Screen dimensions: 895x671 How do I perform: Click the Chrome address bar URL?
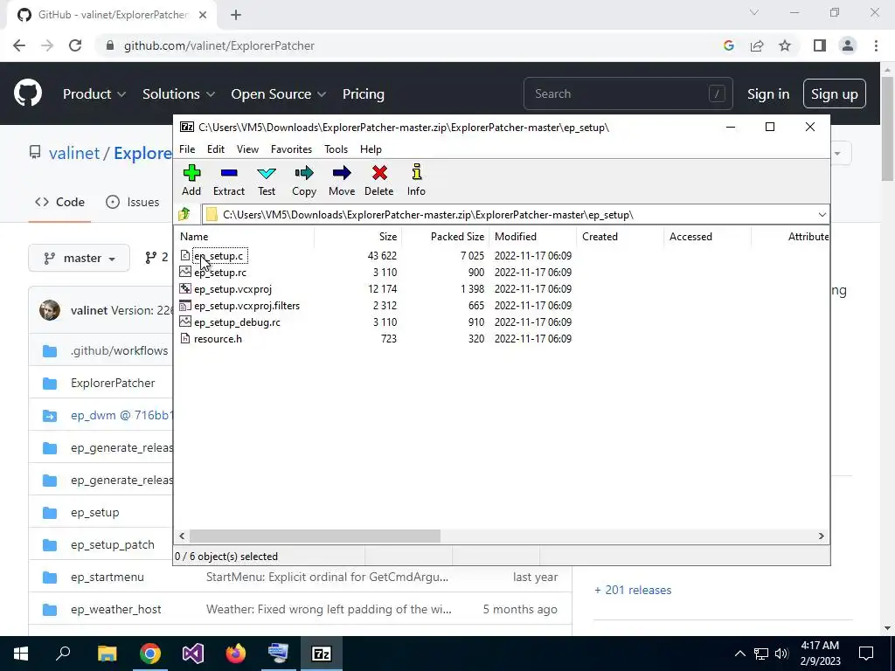(x=219, y=45)
